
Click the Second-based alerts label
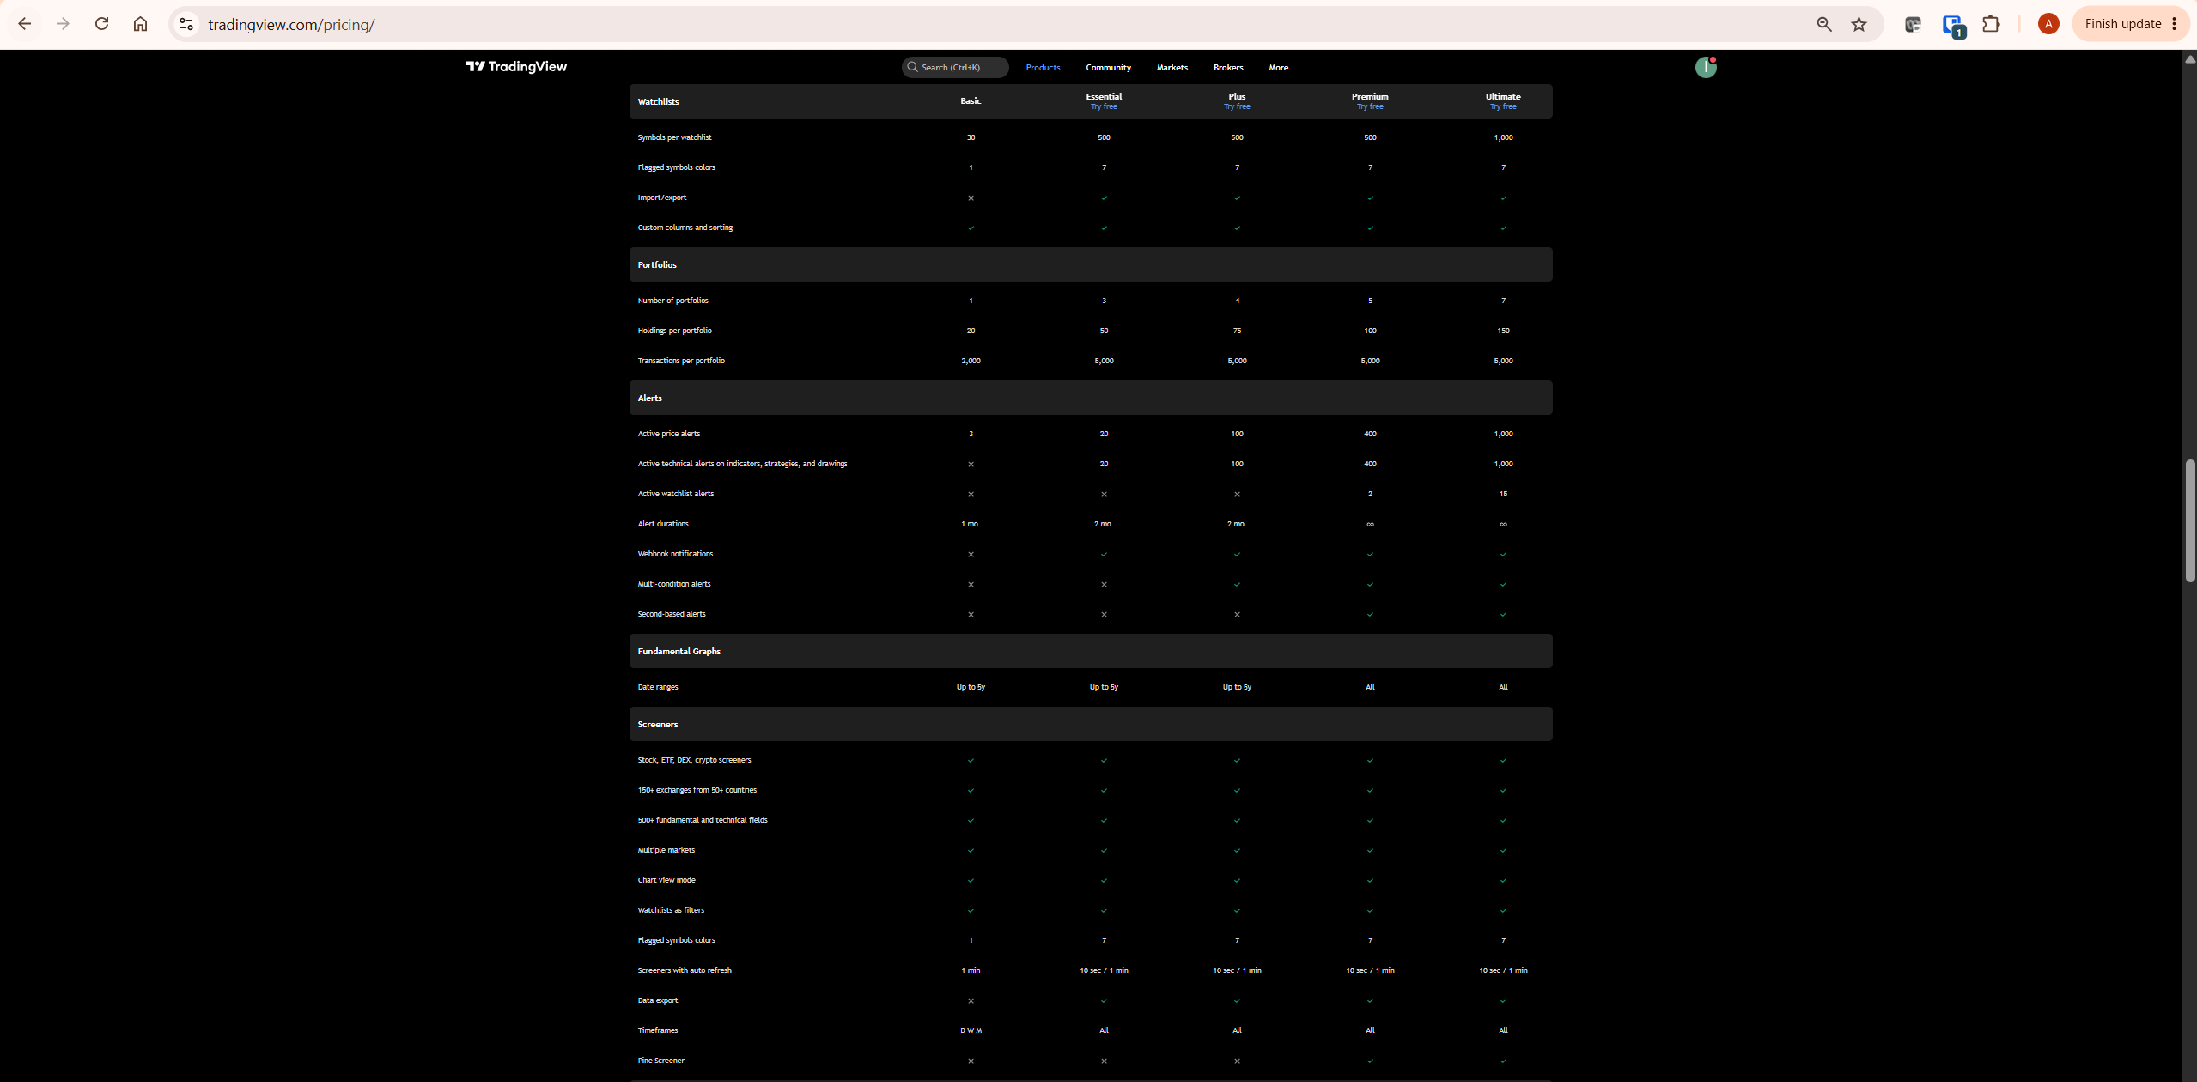point(672,614)
